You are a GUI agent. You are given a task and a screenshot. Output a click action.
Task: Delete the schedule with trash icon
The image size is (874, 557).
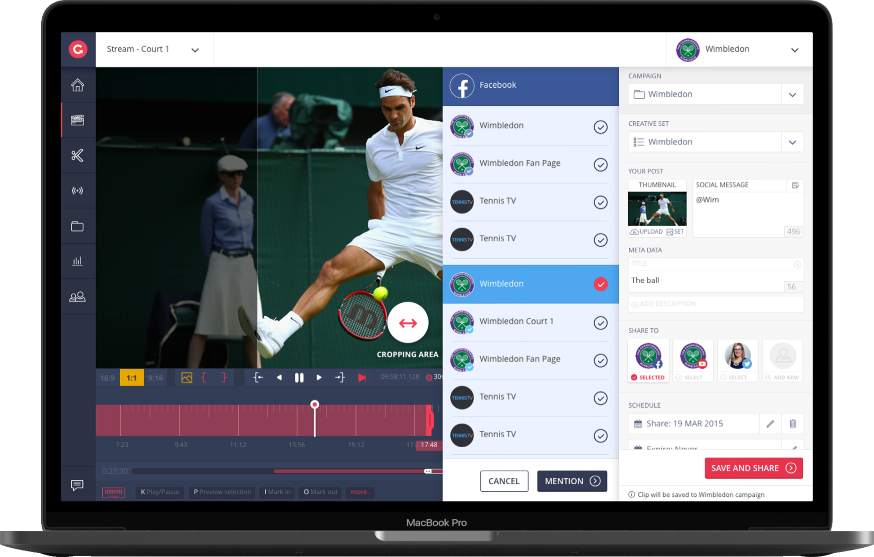[x=793, y=424]
